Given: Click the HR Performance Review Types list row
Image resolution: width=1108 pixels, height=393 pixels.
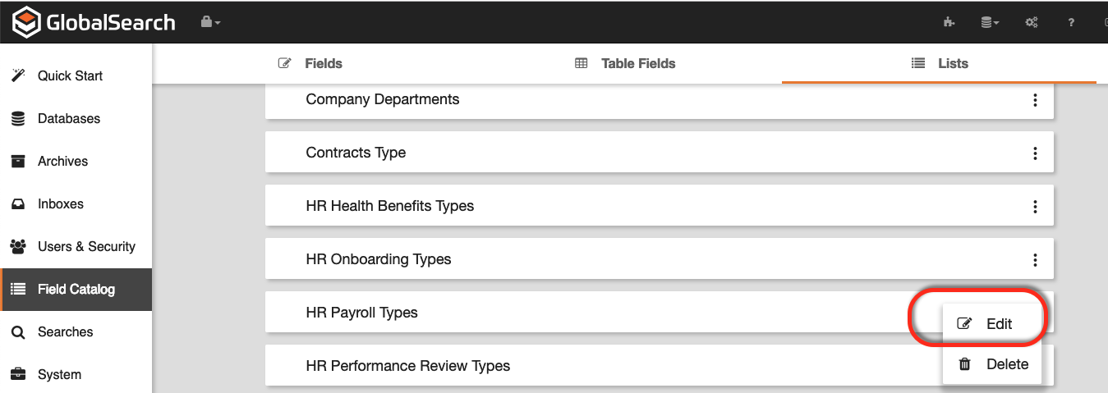Looking at the screenshot, I should (x=408, y=366).
